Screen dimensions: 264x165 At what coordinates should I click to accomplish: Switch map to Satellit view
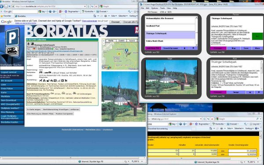coord(121,41)
